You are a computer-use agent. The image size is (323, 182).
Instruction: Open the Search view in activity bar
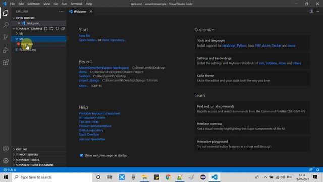tap(6, 25)
